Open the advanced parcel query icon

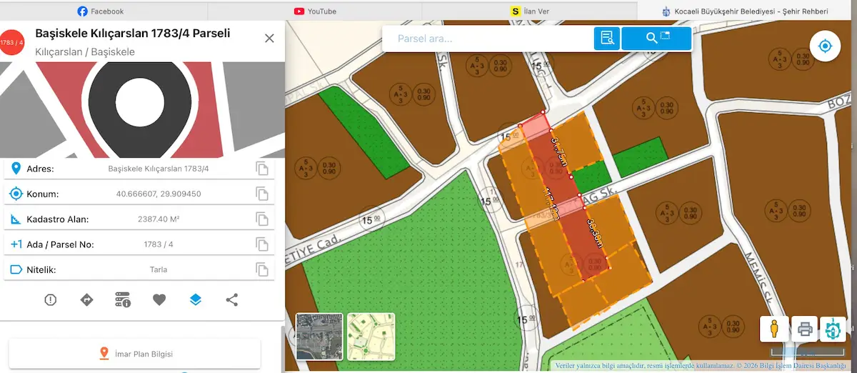tap(607, 39)
